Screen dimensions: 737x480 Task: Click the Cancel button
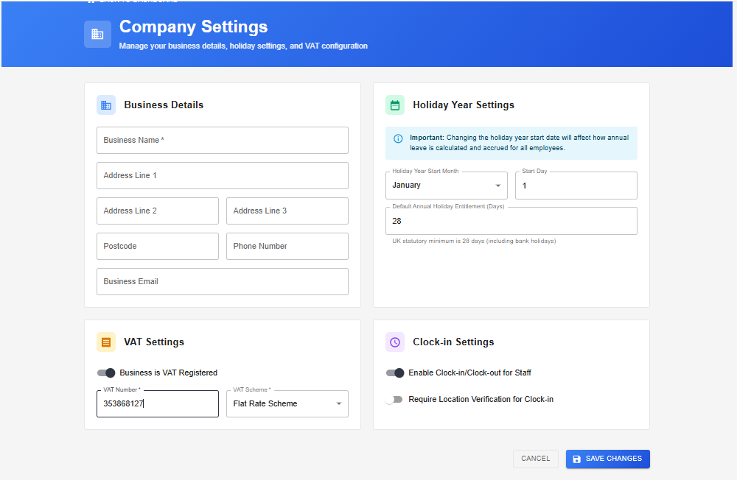535,459
